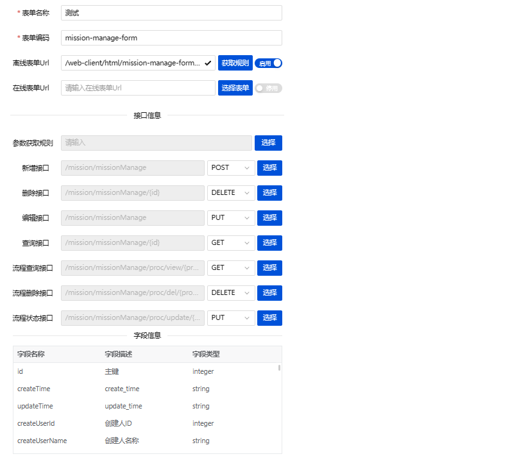
Task: Click 选择 button for 流程状态接口
Action: (x=269, y=318)
